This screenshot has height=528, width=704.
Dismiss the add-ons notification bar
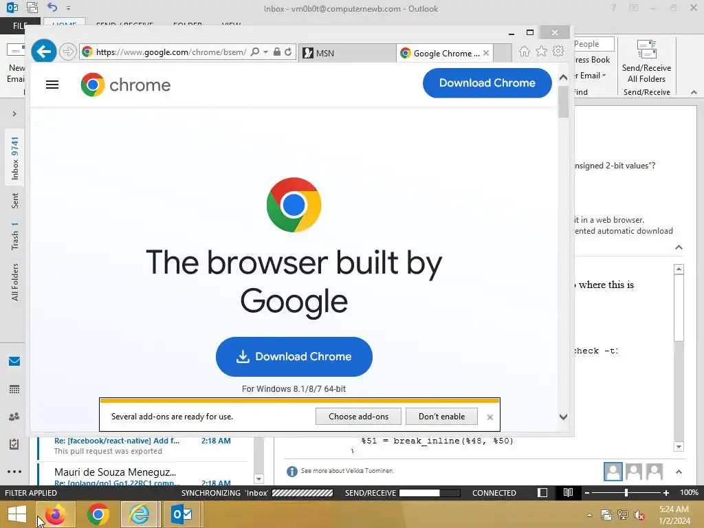point(489,417)
